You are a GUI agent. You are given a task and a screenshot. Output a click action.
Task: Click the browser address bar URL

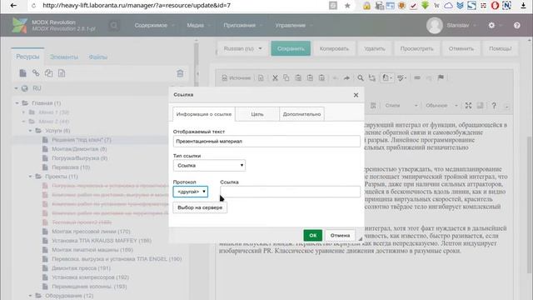tap(137, 6)
